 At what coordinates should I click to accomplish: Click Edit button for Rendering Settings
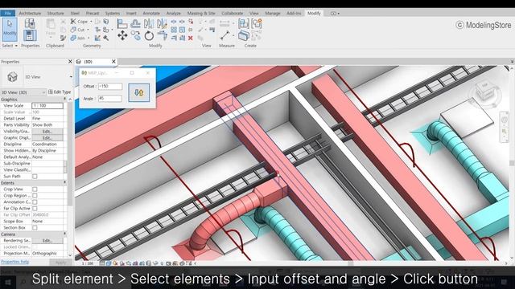click(47, 241)
